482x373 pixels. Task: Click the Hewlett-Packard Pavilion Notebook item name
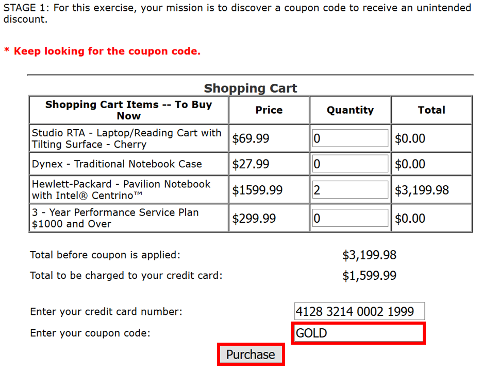[x=122, y=190]
